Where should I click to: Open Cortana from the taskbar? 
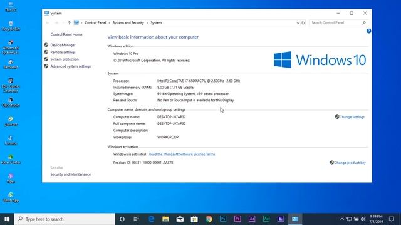122,219
